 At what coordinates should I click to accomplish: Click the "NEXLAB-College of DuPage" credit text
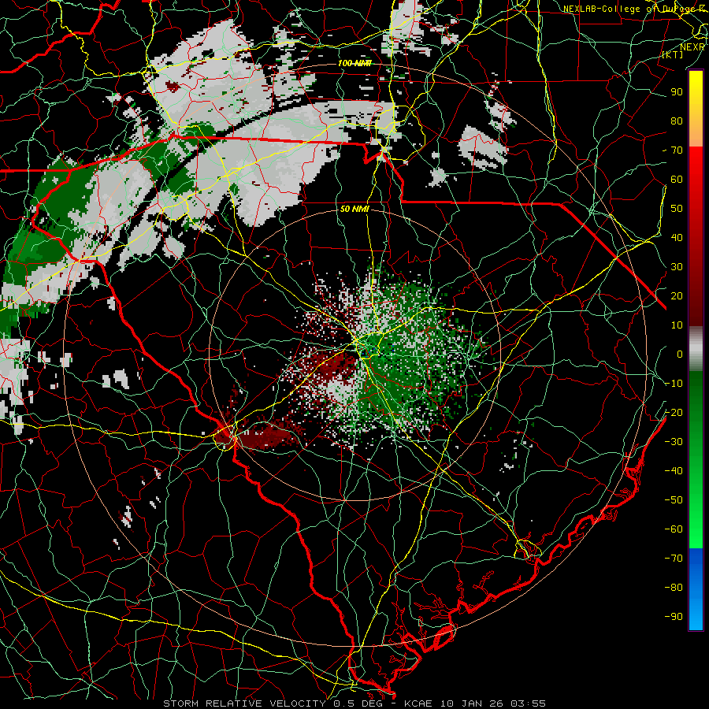629,9
